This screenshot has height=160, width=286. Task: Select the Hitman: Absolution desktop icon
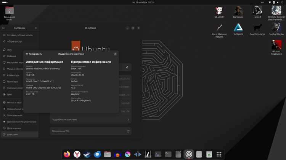coord(276,48)
